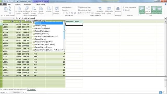The width and height of the screenshot is (167, 94).
Task: Switch to TabelaClientes sheet tab
Action: (x=7, y=89)
